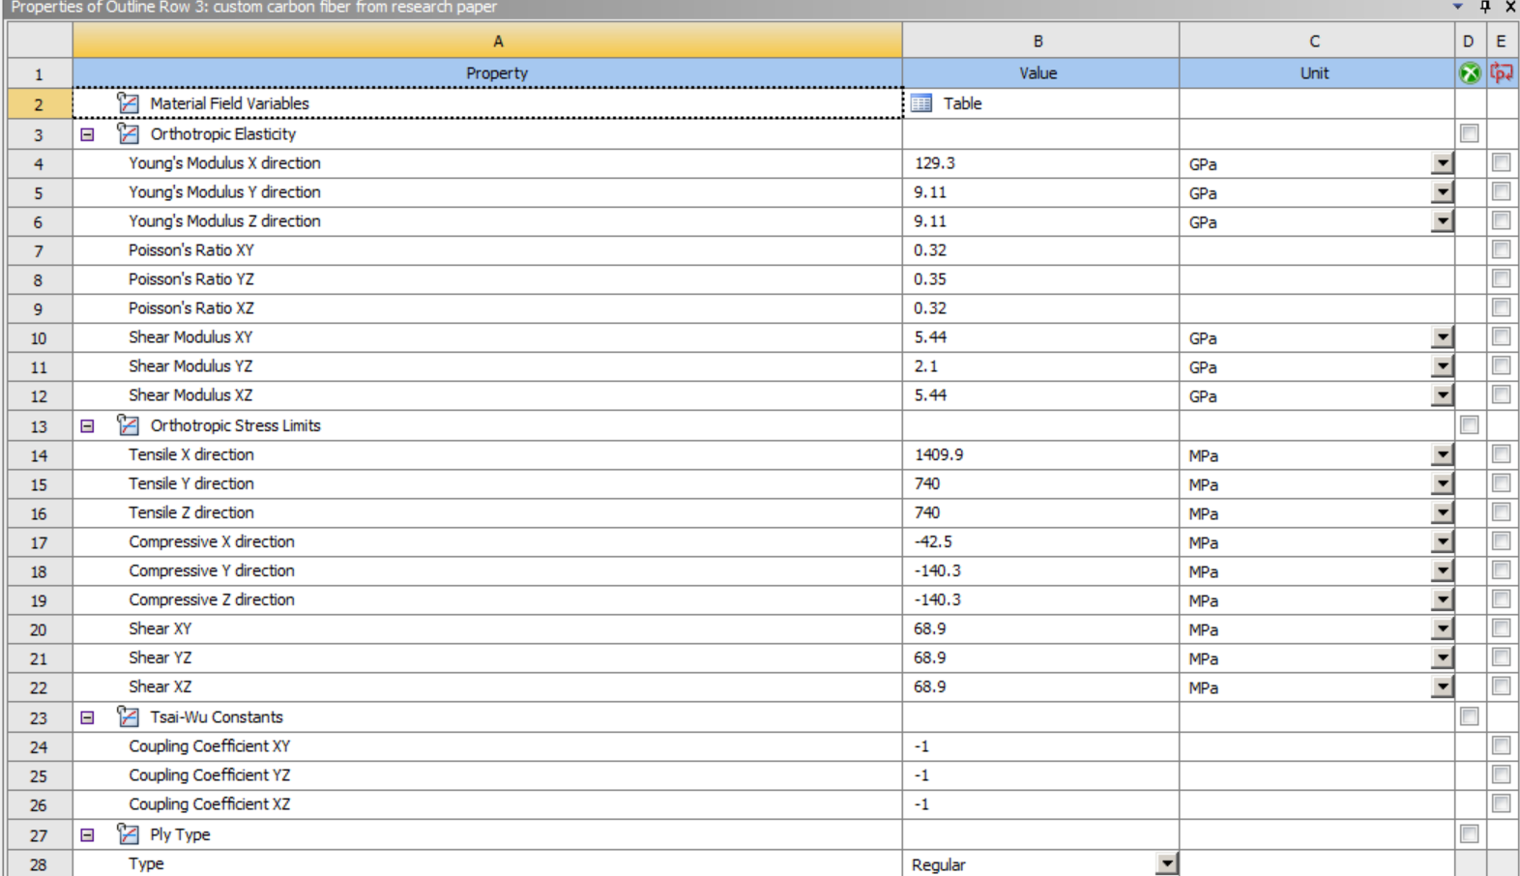This screenshot has height=876, width=1520.
Task: Edit Poisson's Ratio YZ value 0.35
Action: (x=1040, y=279)
